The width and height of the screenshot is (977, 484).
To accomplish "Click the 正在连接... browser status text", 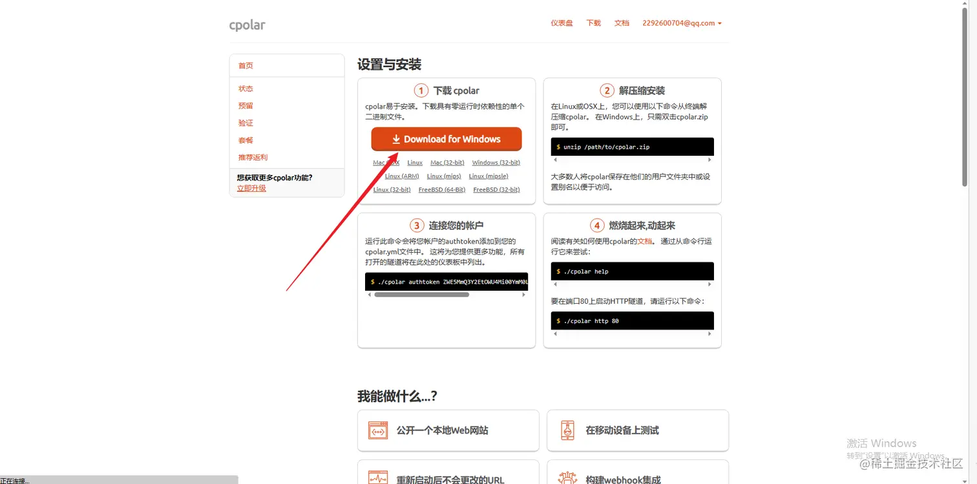I will pos(15,480).
